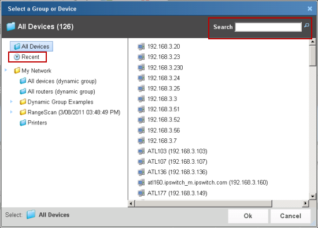Select device 192.168.3.7
This screenshot has width=318, height=228.
tap(162, 141)
